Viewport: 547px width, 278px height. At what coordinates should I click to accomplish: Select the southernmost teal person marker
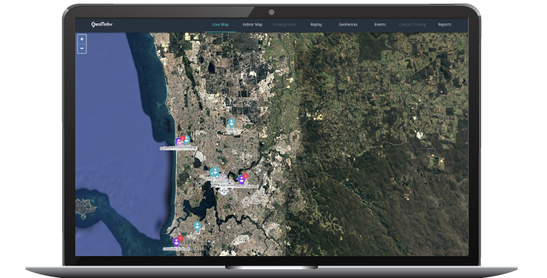[x=197, y=226]
